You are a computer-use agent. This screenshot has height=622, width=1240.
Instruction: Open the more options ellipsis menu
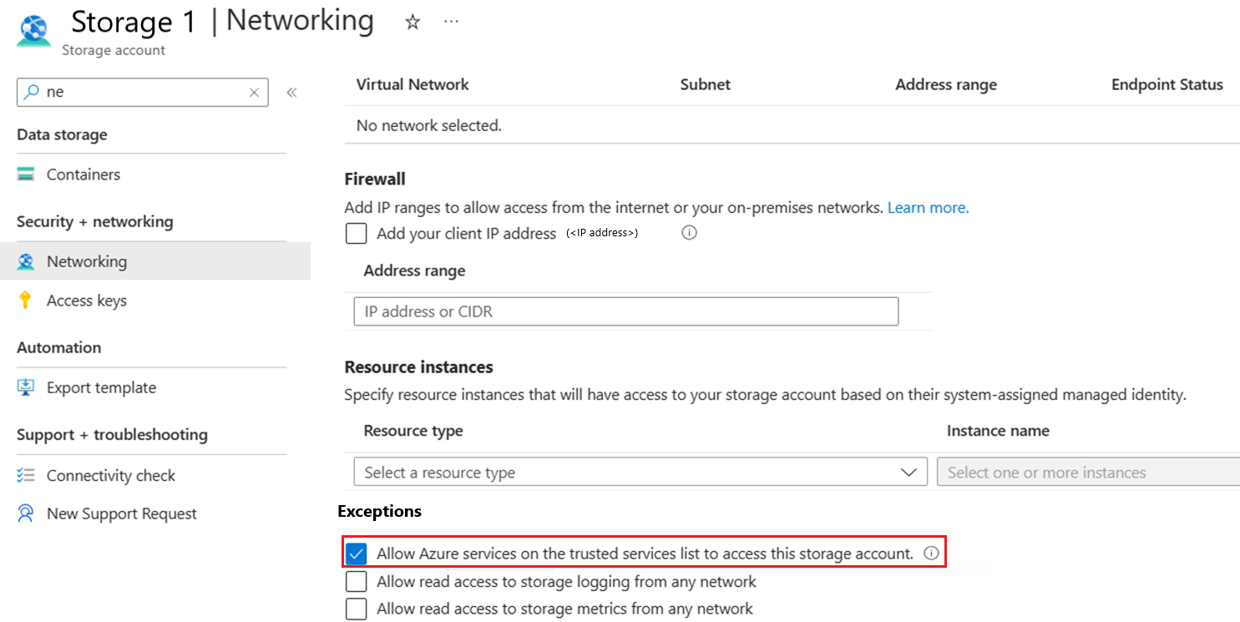point(451,22)
